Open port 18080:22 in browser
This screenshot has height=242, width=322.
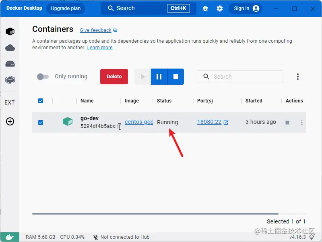(209, 122)
